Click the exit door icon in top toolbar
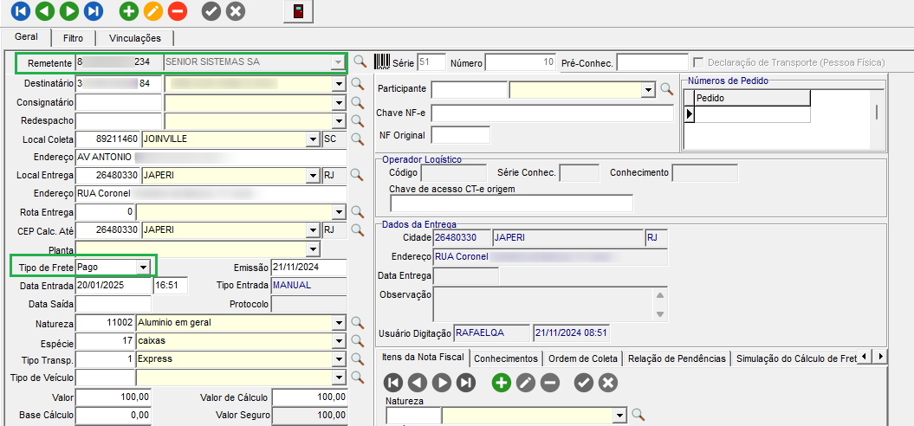The image size is (914, 426). (298, 11)
